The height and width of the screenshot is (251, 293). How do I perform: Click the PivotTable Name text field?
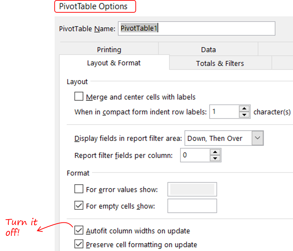click(x=197, y=29)
